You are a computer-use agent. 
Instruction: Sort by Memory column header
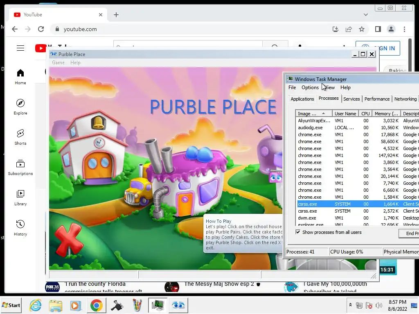point(386,114)
